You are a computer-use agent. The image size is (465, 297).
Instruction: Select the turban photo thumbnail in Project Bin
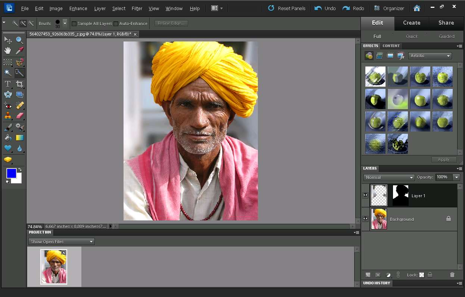pyautogui.click(x=53, y=266)
